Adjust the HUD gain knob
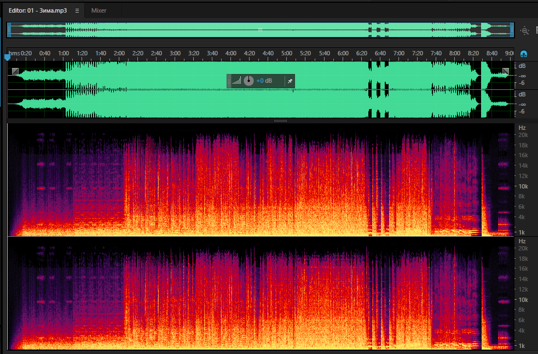 248,81
